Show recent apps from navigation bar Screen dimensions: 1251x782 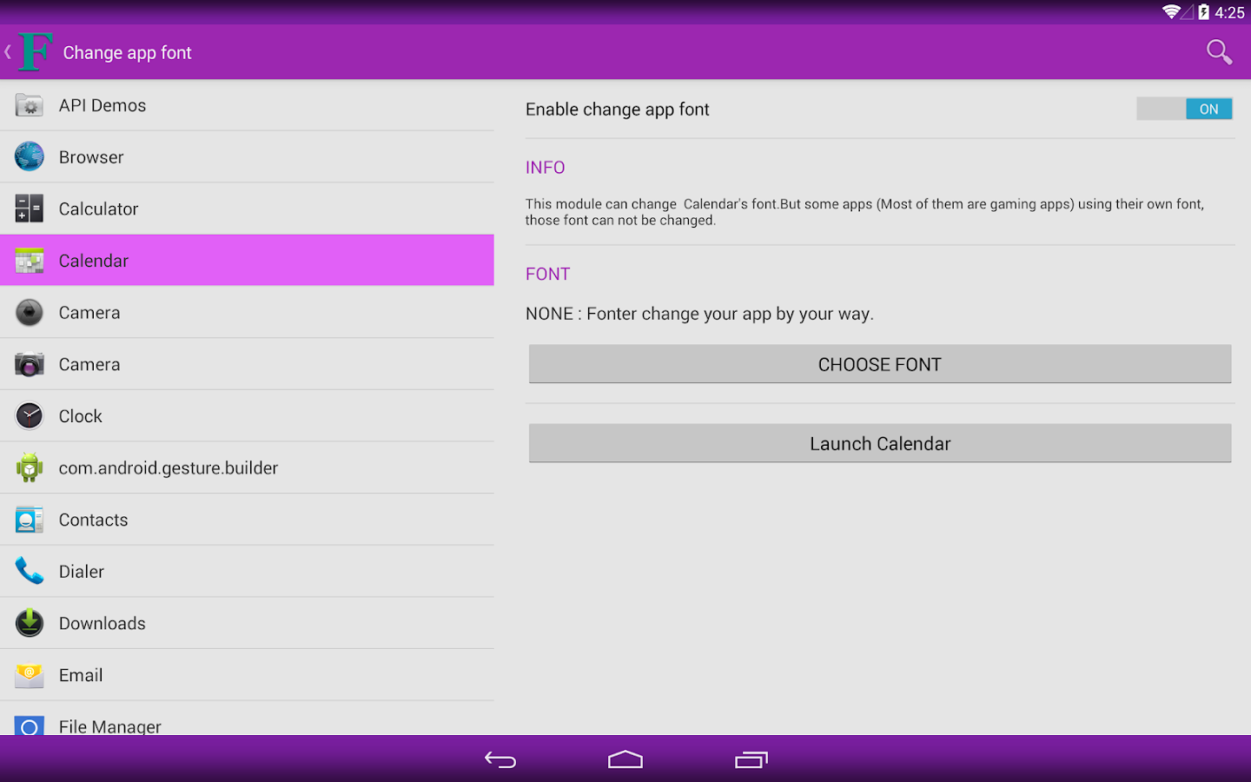pos(751,760)
